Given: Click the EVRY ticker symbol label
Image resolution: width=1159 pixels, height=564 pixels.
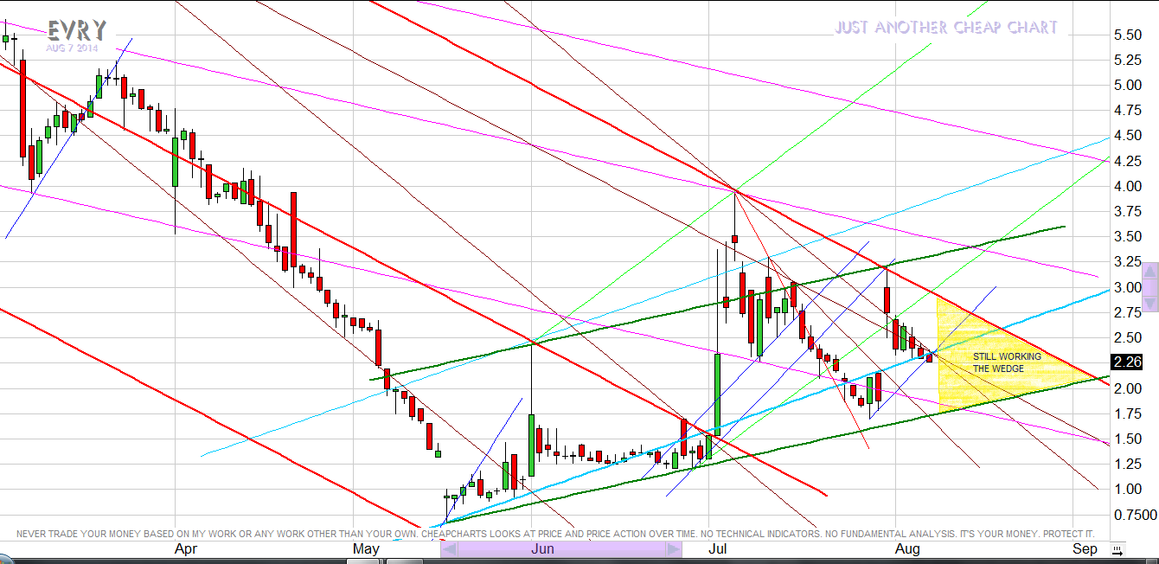Looking at the screenshot, I should (77, 31).
